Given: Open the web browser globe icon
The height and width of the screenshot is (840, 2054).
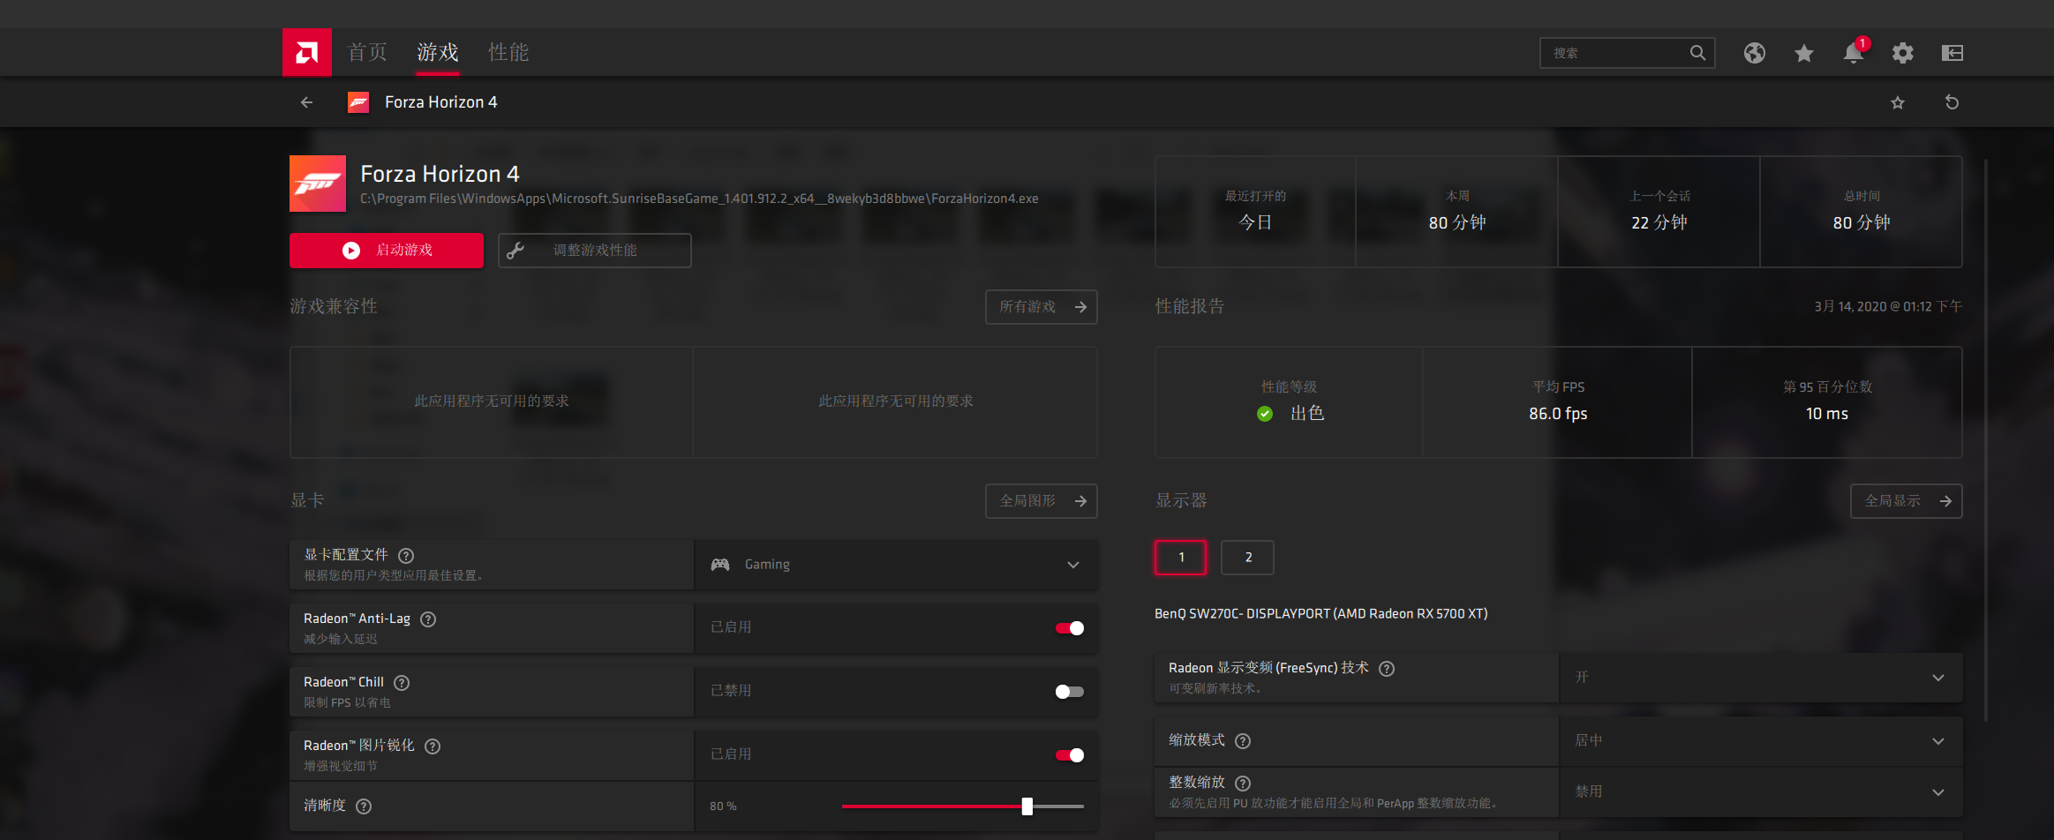Looking at the screenshot, I should (x=1754, y=53).
